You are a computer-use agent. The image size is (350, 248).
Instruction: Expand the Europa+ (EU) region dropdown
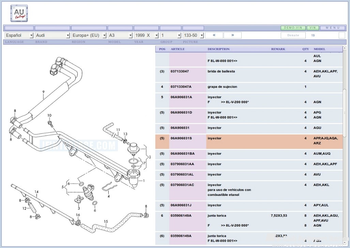click(89, 35)
